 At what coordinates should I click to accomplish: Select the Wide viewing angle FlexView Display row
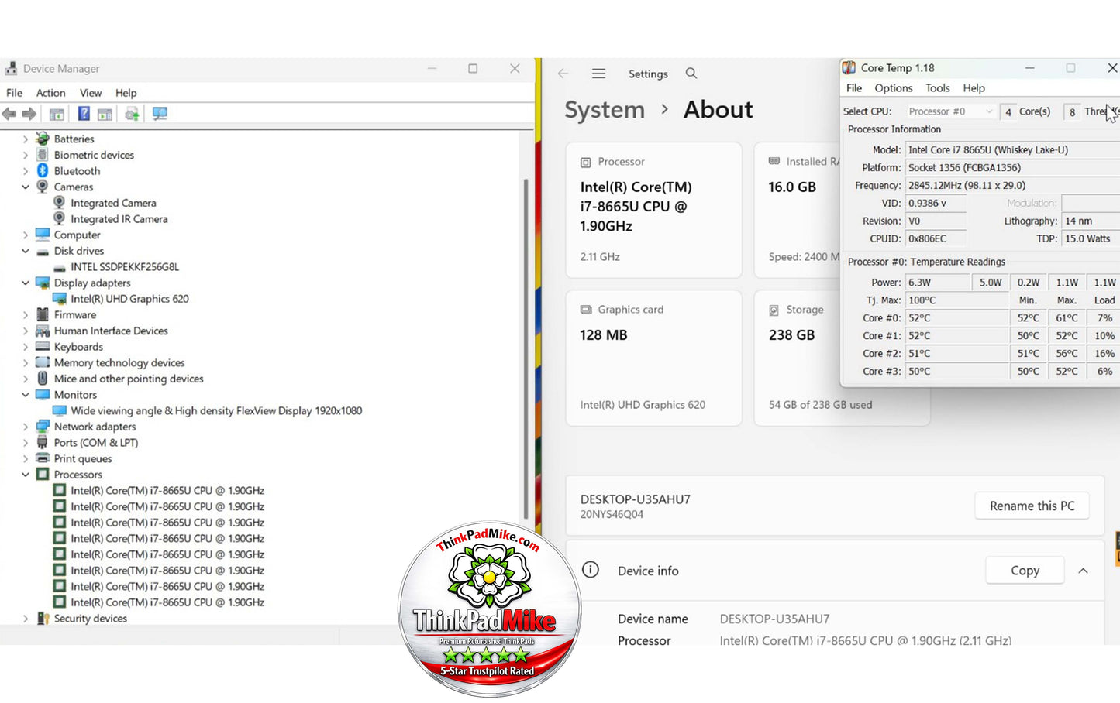[x=216, y=410]
